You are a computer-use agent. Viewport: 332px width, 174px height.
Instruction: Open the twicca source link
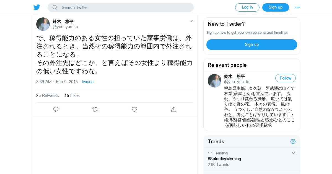tap(88, 82)
